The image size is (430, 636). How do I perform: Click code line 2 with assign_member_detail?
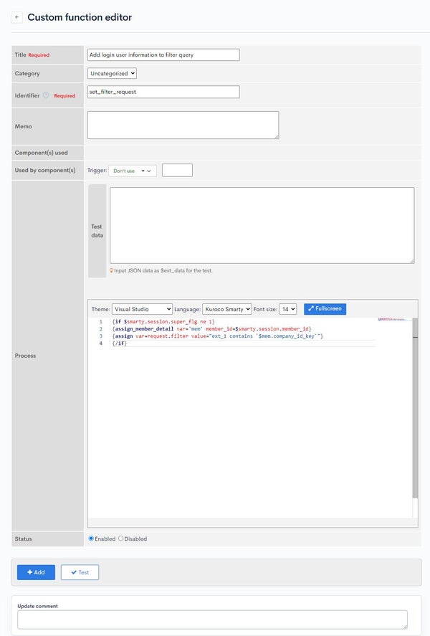pos(211,329)
